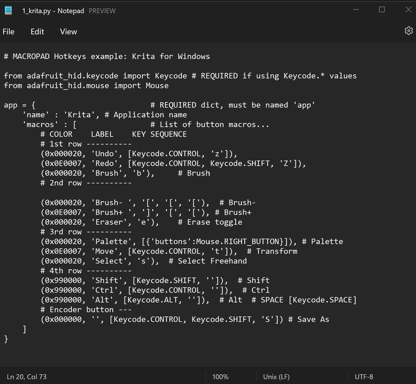Open the Edit menu

click(37, 31)
